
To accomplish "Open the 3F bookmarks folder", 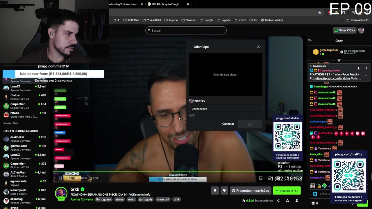I will click(x=116, y=20).
